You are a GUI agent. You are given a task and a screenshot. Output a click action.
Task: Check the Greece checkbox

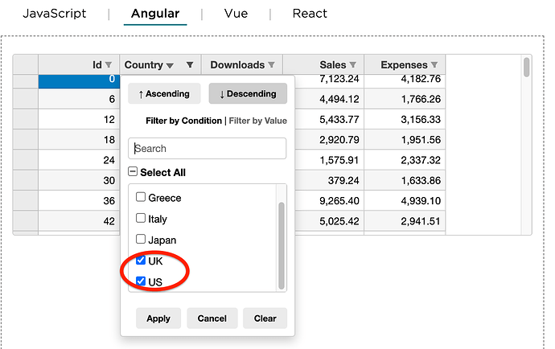(x=141, y=197)
